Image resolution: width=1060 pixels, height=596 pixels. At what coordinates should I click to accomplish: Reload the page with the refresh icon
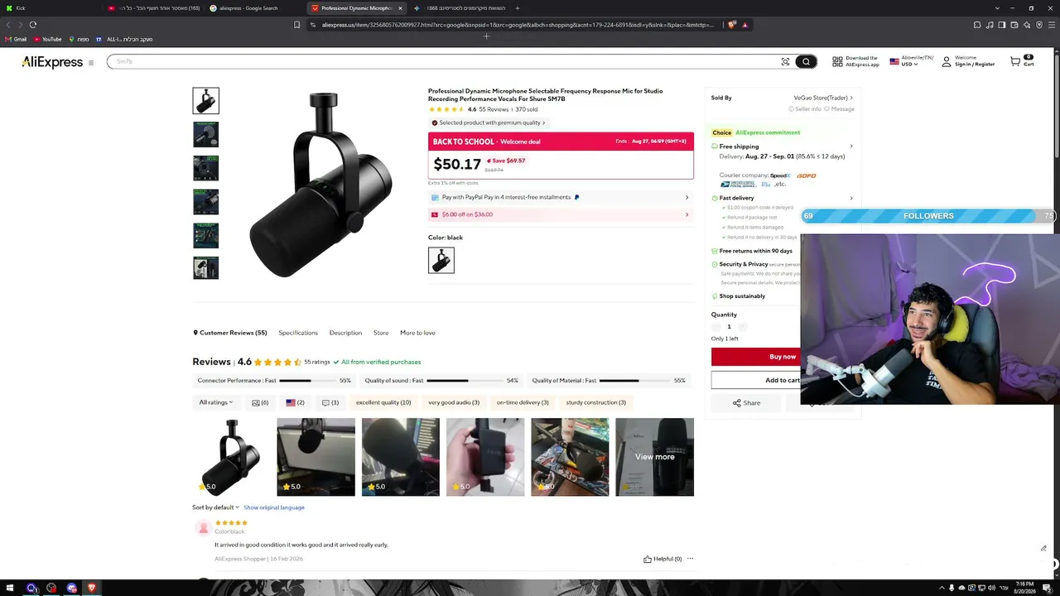coord(33,25)
